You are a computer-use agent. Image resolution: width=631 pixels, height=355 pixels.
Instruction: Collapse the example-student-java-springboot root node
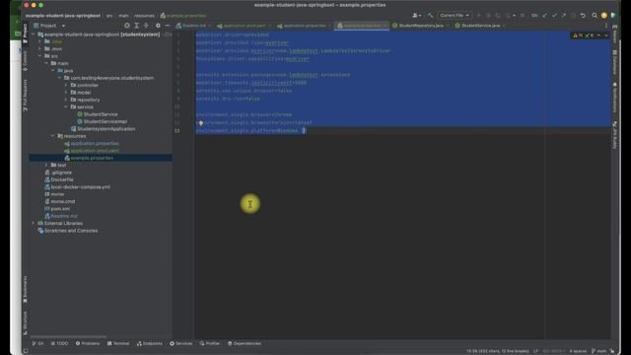pyautogui.click(x=34, y=35)
